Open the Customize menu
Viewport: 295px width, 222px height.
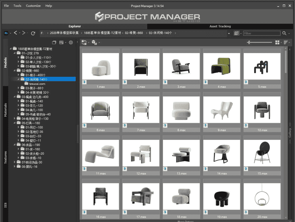click(33, 6)
